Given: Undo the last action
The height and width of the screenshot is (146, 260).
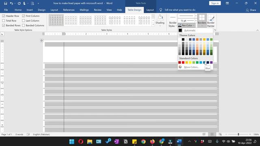Looking at the screenshot, I should 11,3.
